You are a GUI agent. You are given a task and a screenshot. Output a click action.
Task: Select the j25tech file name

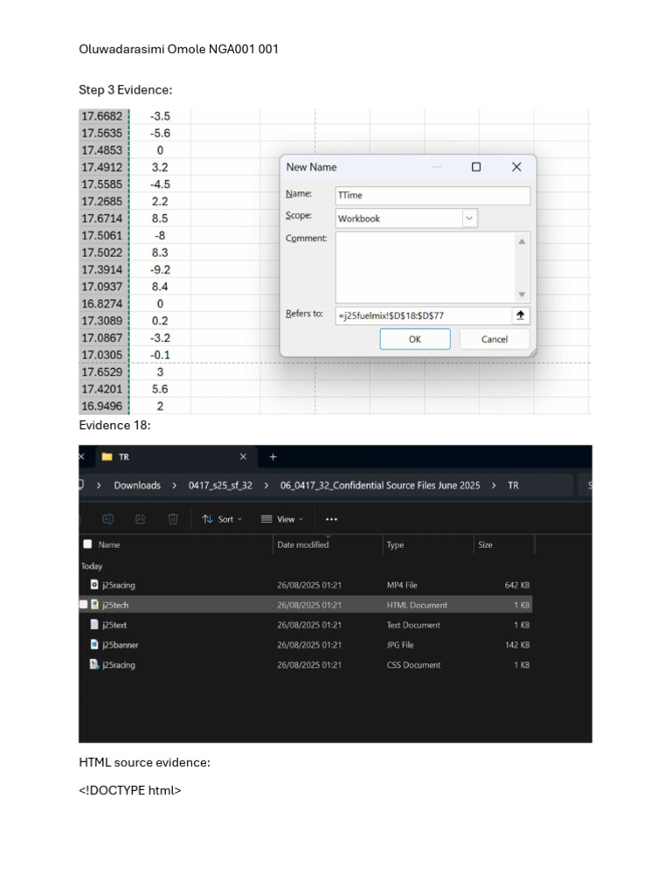click(115, 605)
